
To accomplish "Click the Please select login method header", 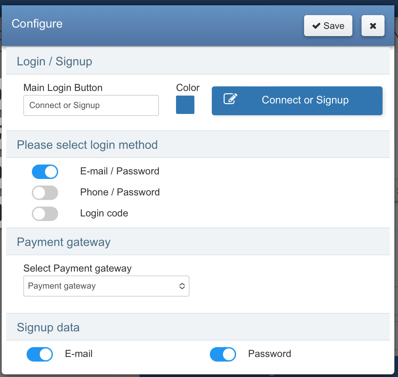I will 87,145.
